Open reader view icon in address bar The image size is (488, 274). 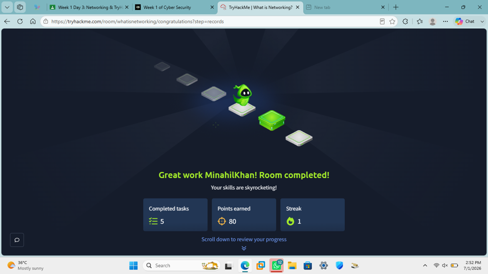pos(382,21)
